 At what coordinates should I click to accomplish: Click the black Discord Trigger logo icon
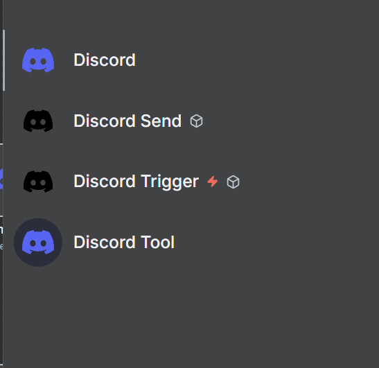click(38, 182)
